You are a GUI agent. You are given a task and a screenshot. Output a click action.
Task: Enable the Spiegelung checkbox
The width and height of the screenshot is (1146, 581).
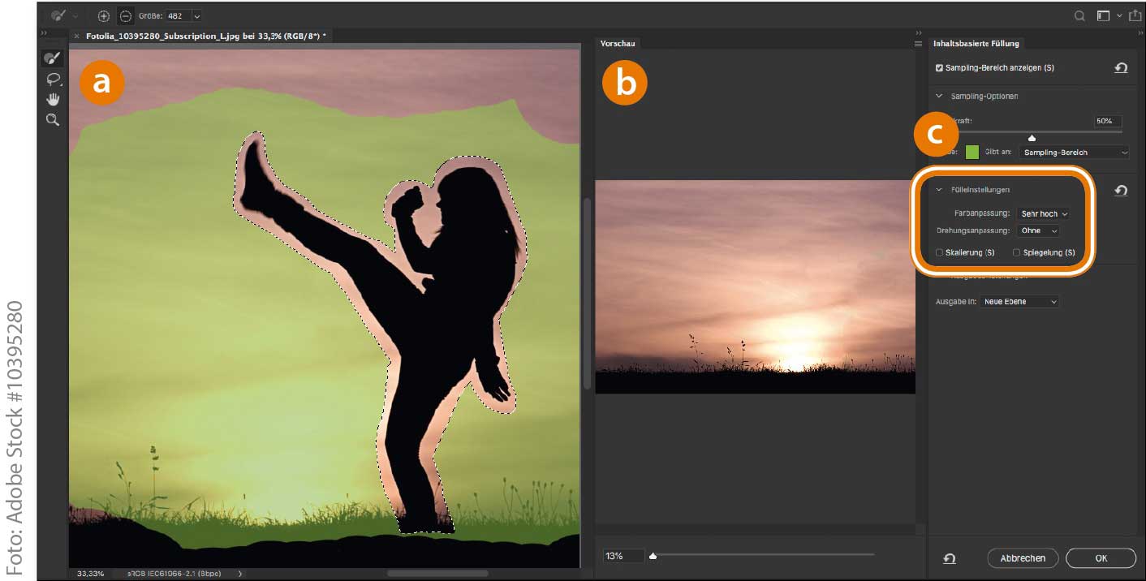[1016, 252]
